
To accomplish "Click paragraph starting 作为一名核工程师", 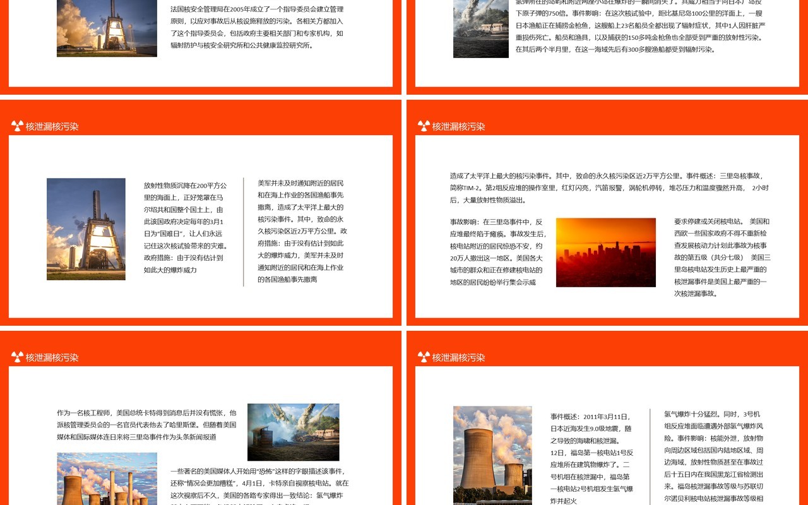I will [147, 424].
